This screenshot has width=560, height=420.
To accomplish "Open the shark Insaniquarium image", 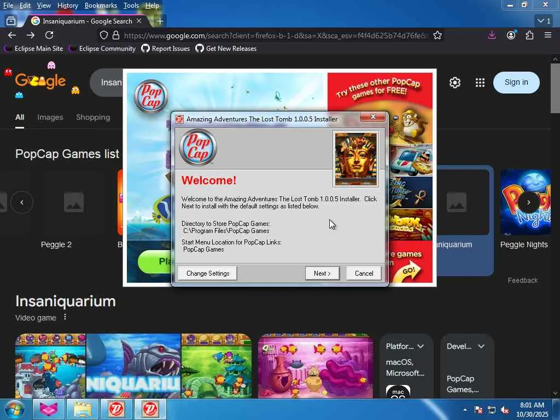I will [x=133, y=366].
